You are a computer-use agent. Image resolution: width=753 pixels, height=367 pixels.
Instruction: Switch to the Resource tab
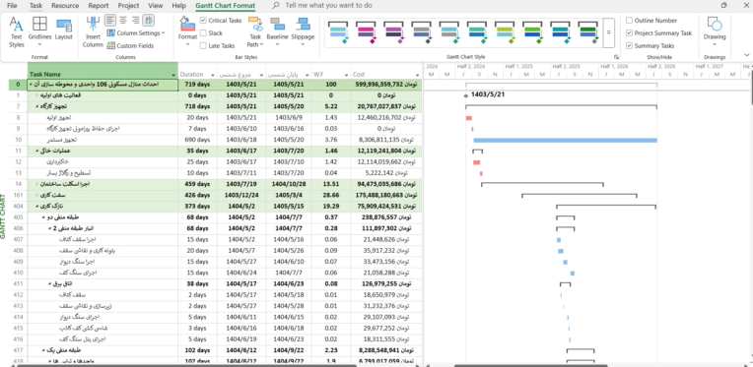click(x=65, y=6)
